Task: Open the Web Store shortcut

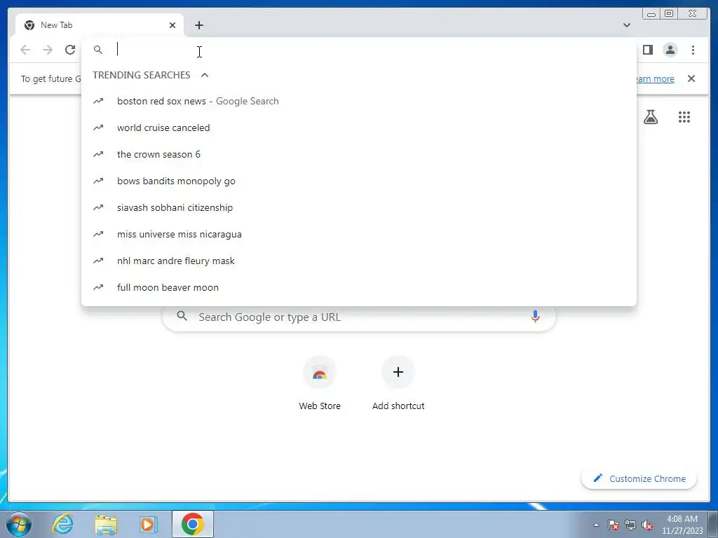Action: pos(320,383)
